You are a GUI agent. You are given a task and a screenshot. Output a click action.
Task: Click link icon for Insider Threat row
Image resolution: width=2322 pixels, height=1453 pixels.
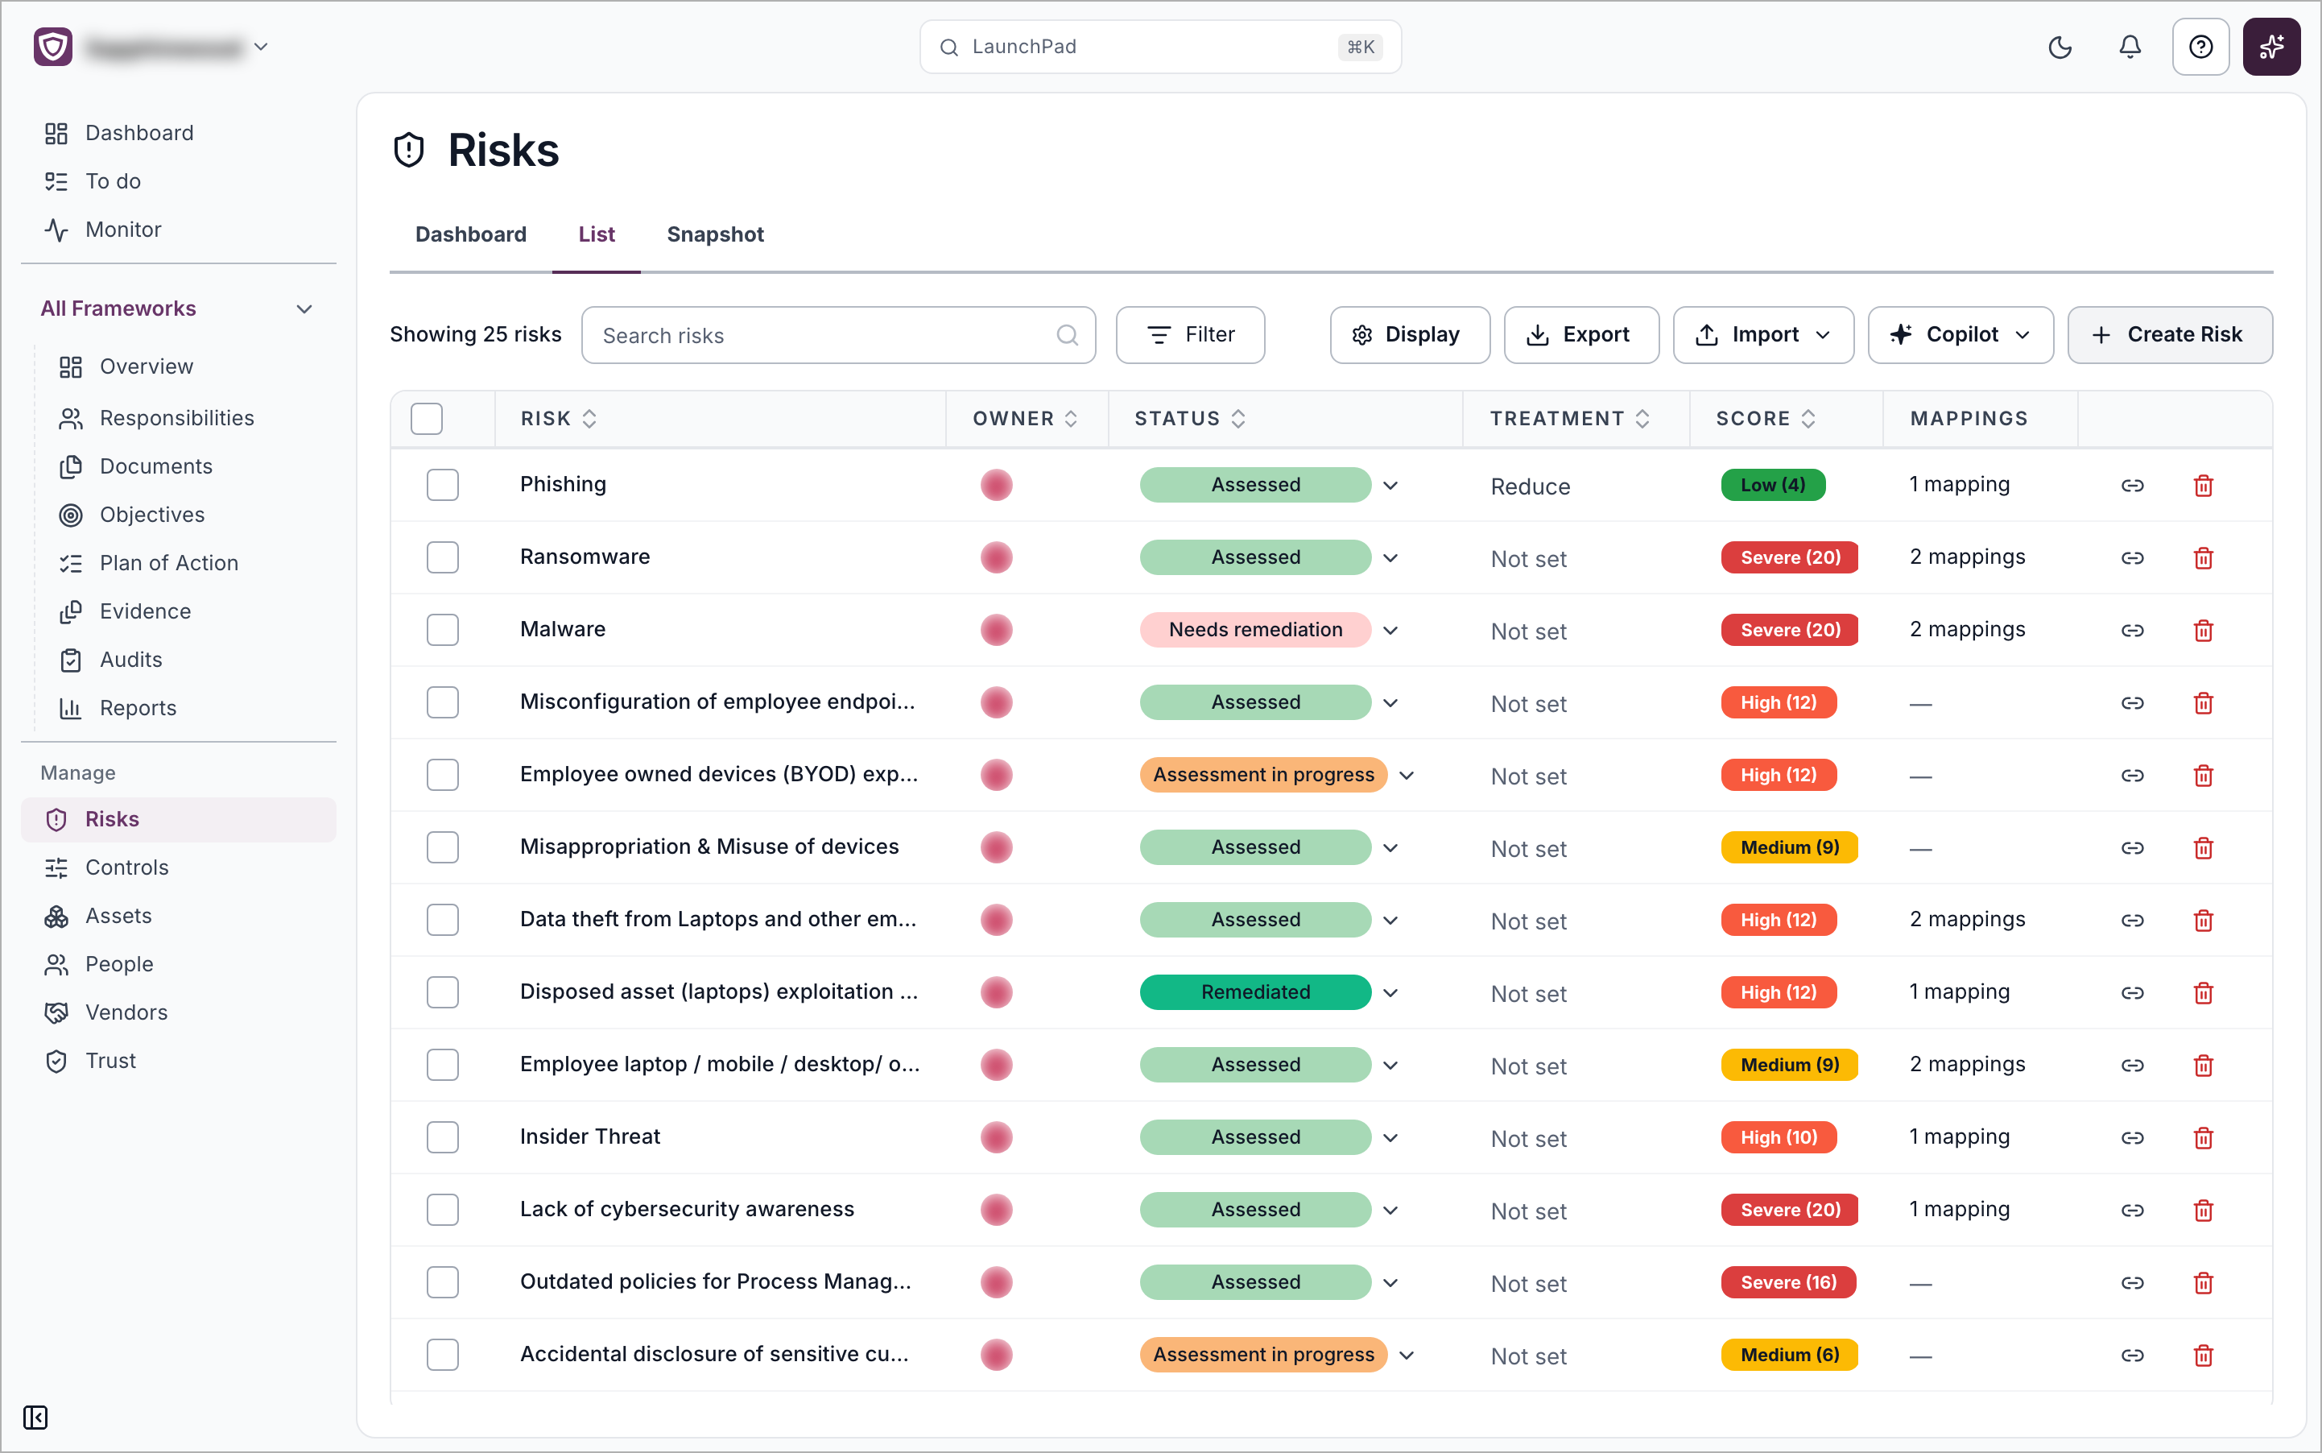click(x=2133, y=1138)
